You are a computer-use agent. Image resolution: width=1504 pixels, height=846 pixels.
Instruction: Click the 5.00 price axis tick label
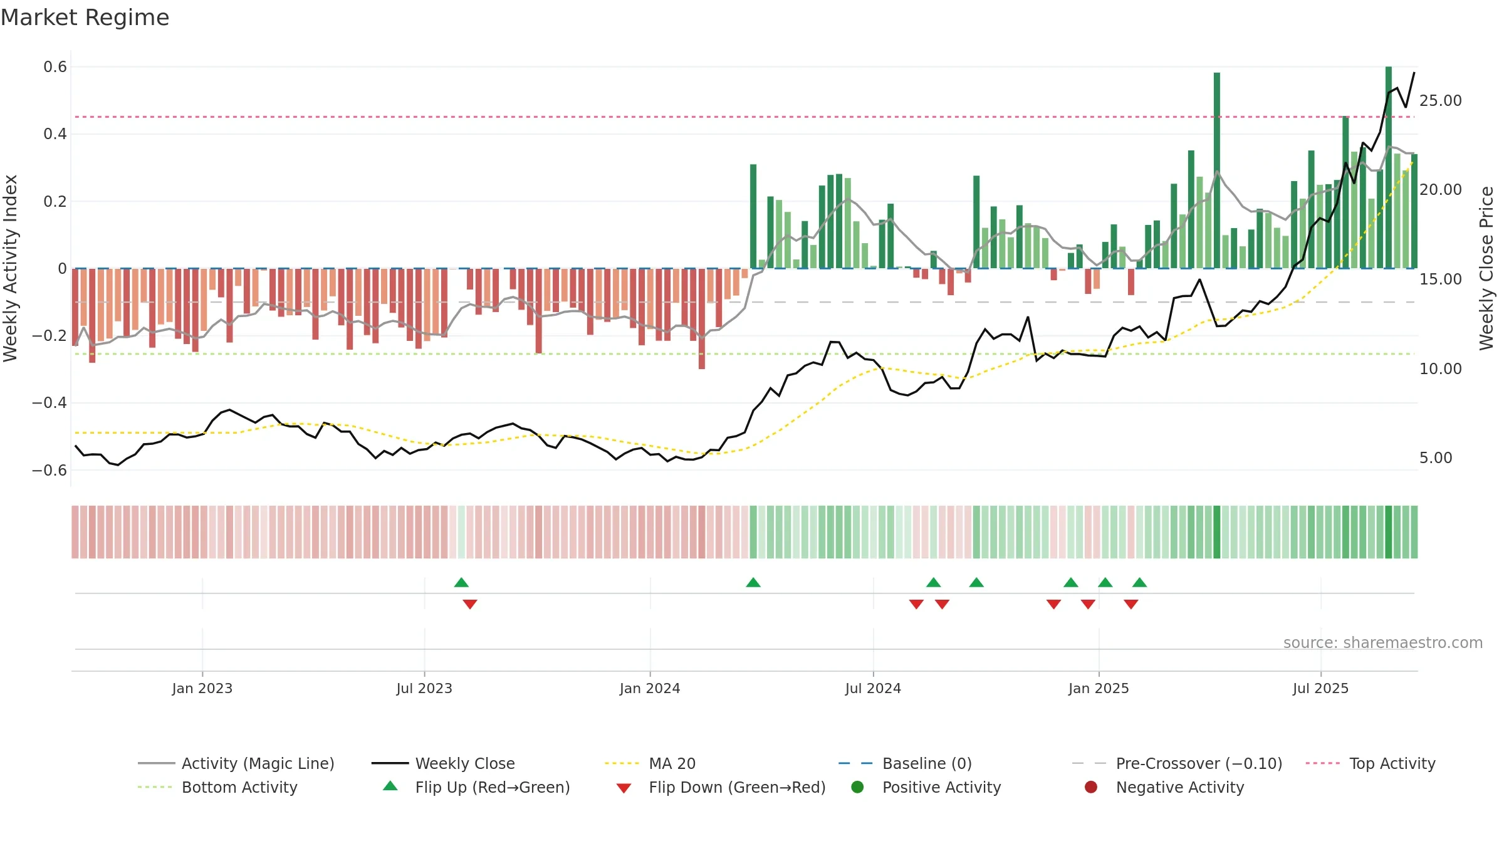pyautogui.click(x=1436, y=458)
